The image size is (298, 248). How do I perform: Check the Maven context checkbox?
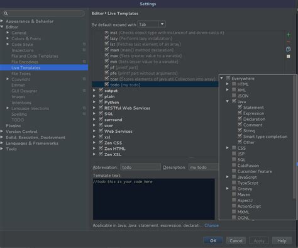coord(234,194)
